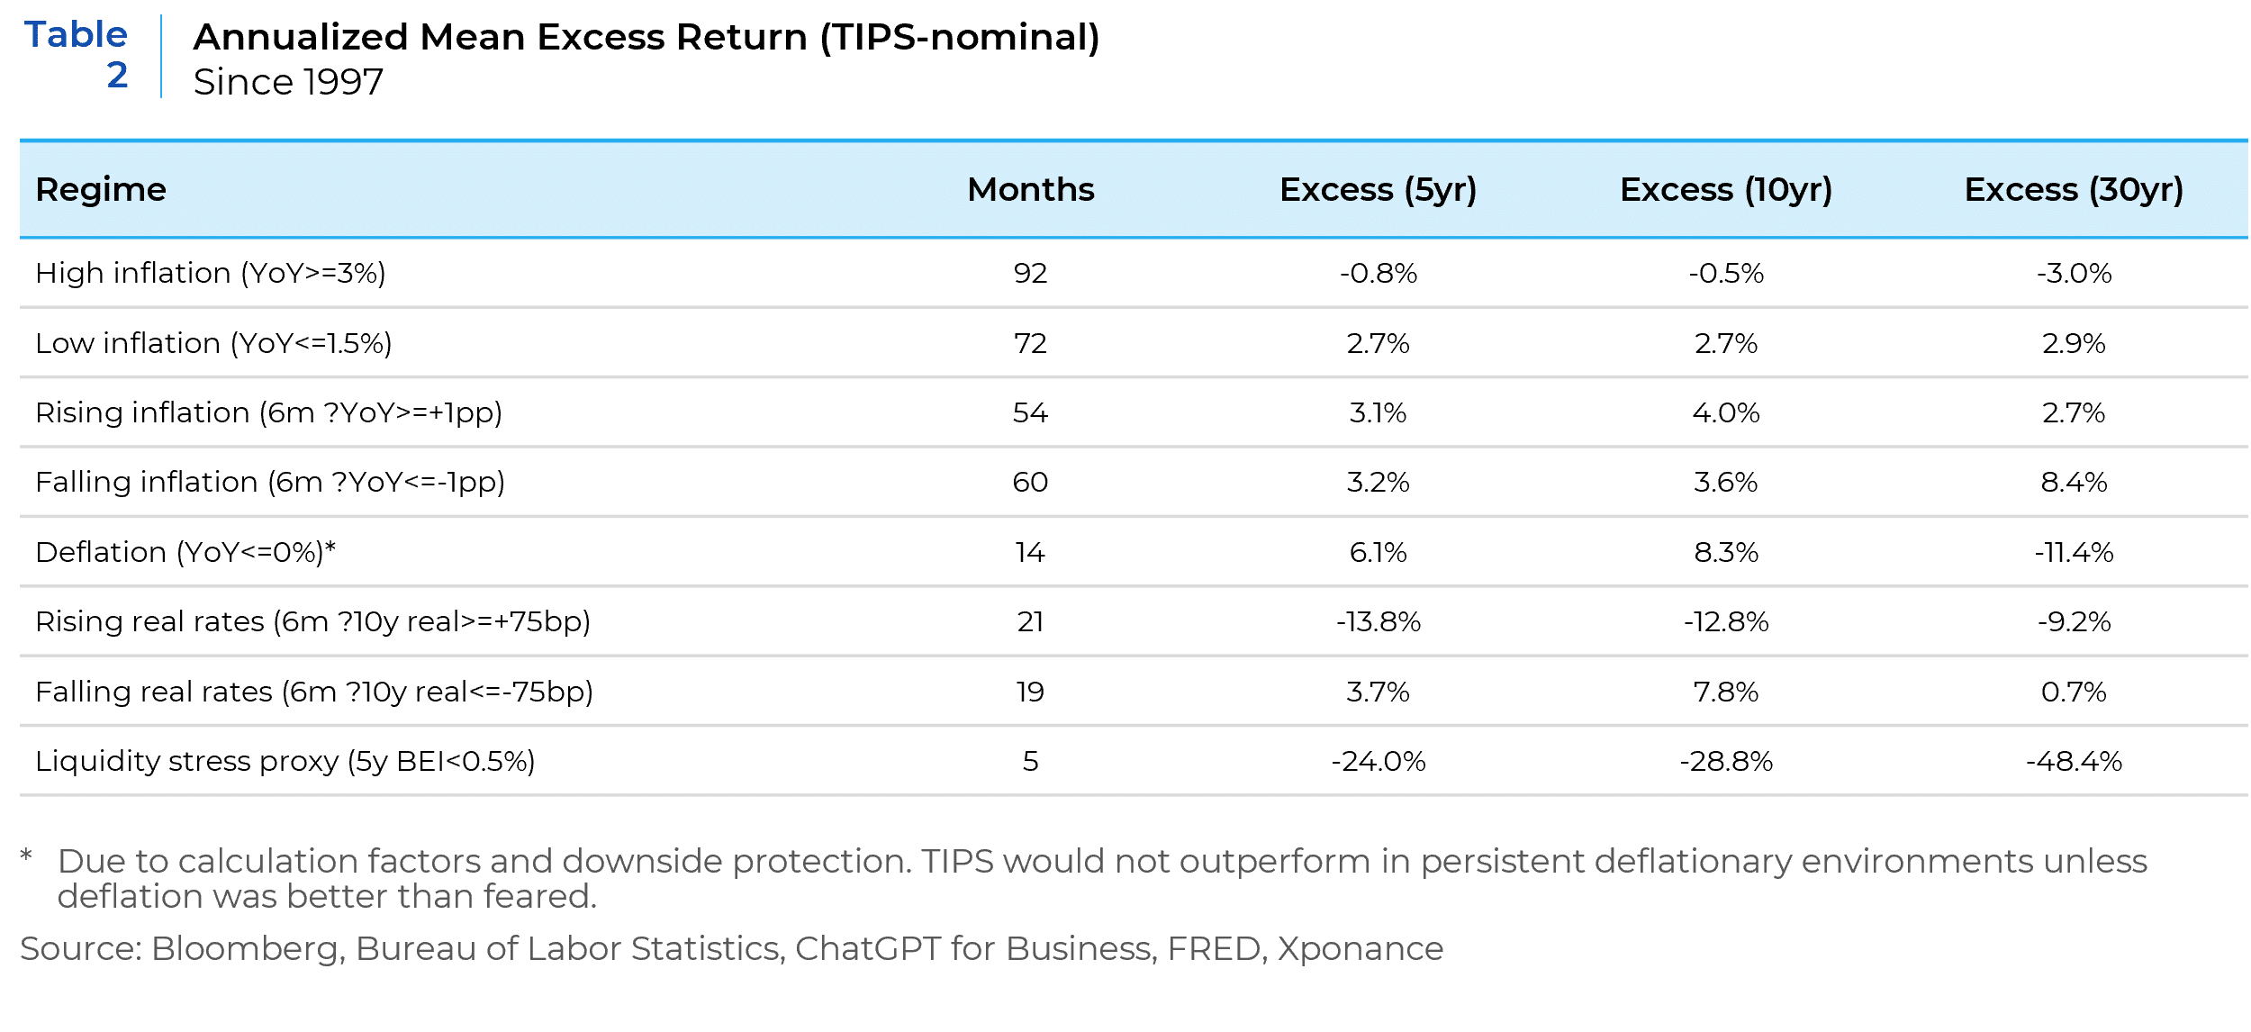Select the Deflation (YoY<=0%) row label
The width and height of the screenshot is (2251, 1032).
tap(185, 552)
